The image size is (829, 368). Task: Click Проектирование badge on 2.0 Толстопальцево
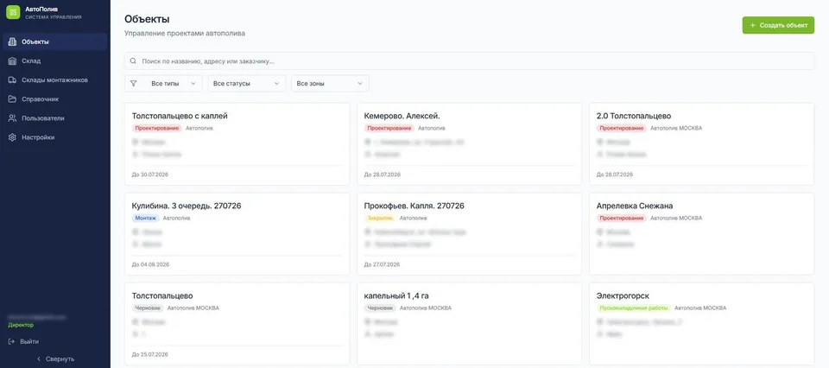(621, 128)
